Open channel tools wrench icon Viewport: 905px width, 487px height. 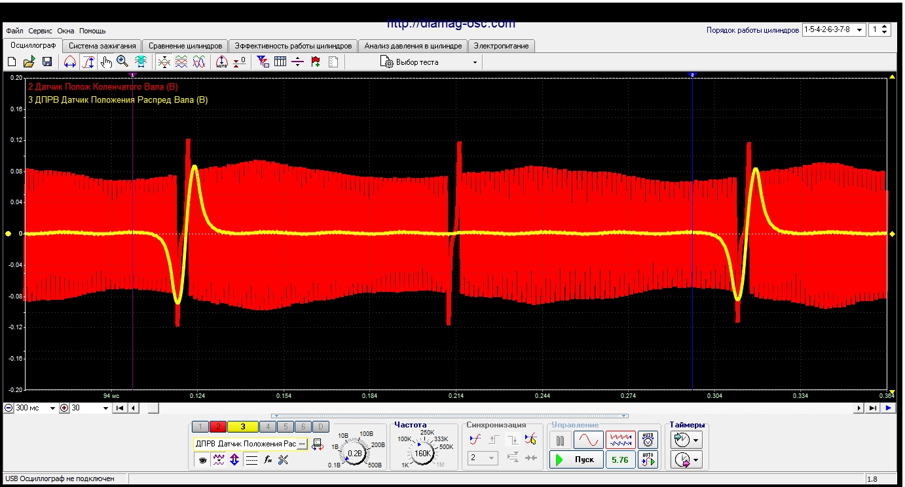pyautogui.click(x=283, y=460)
